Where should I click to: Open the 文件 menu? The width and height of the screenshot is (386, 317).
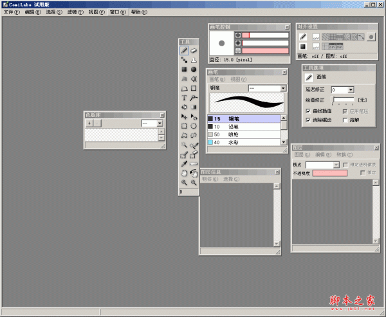pos(12,12)
